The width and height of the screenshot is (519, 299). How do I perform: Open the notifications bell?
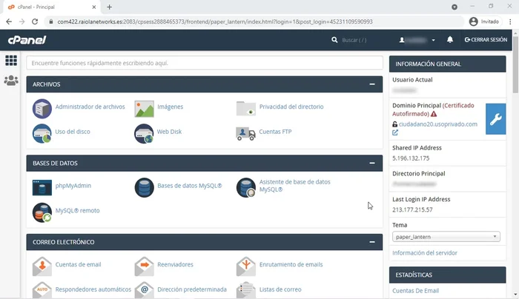point(450,40)
